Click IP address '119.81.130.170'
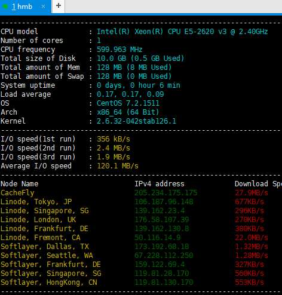Viewport: 282px width, 295px height. click(164, 282)
